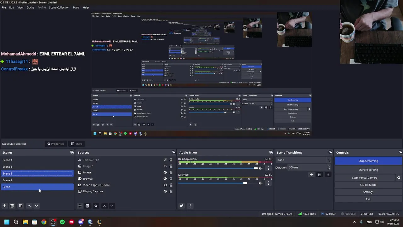This screenshot has width=403, height=227.
Task: Open Mic/Aux three-dot options
Action: [269, 183]
